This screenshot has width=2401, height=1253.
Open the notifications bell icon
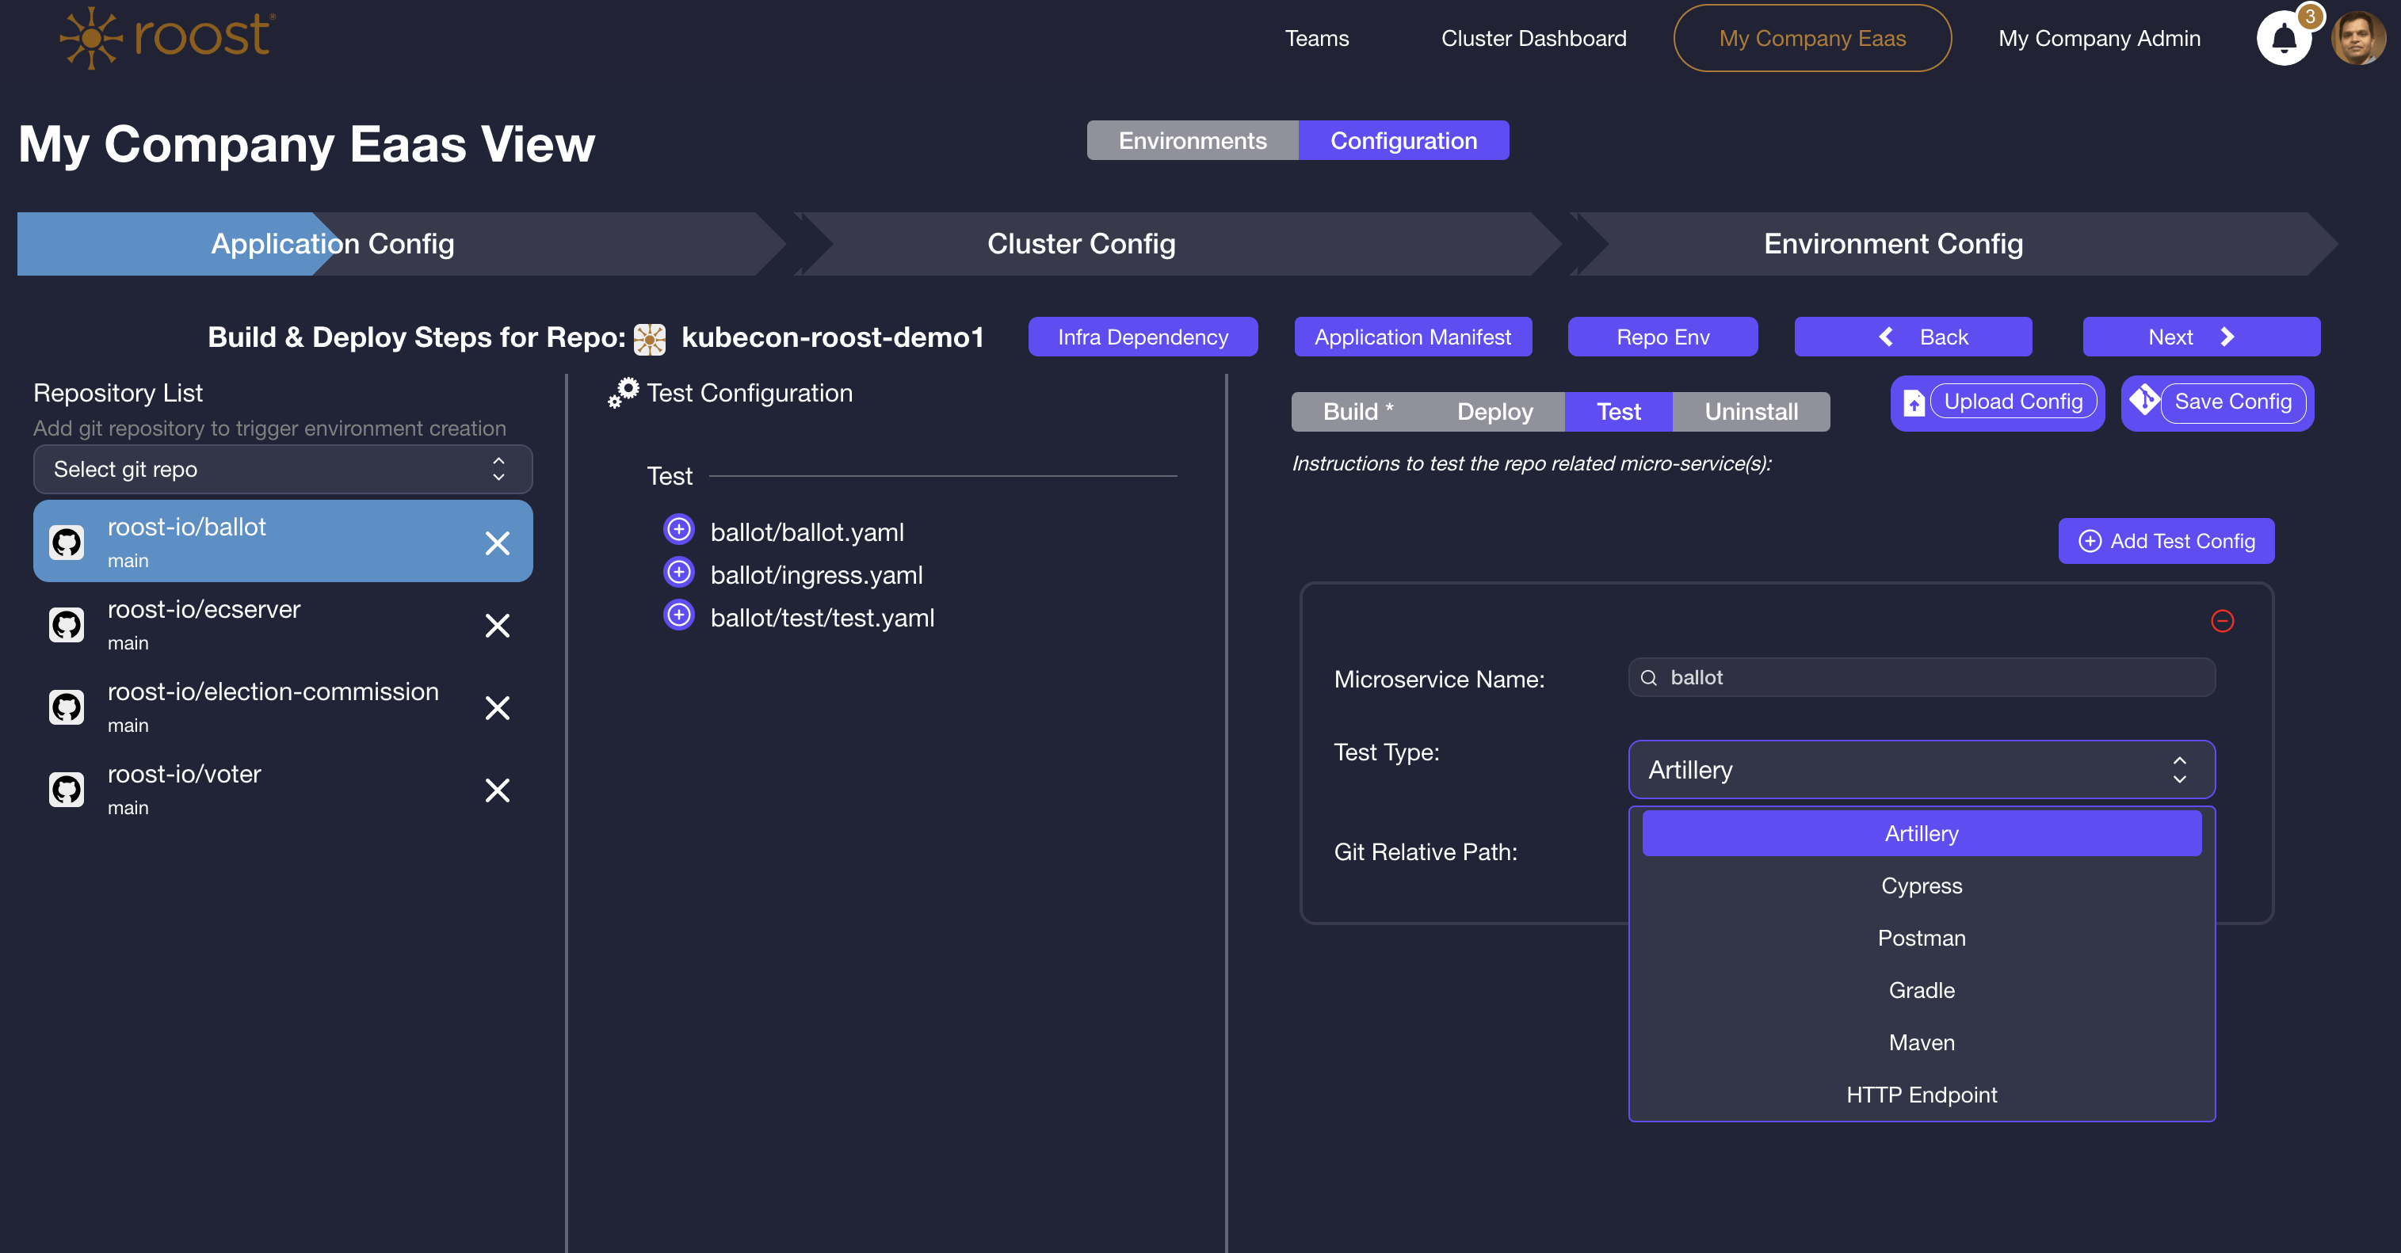(2283, 38)
